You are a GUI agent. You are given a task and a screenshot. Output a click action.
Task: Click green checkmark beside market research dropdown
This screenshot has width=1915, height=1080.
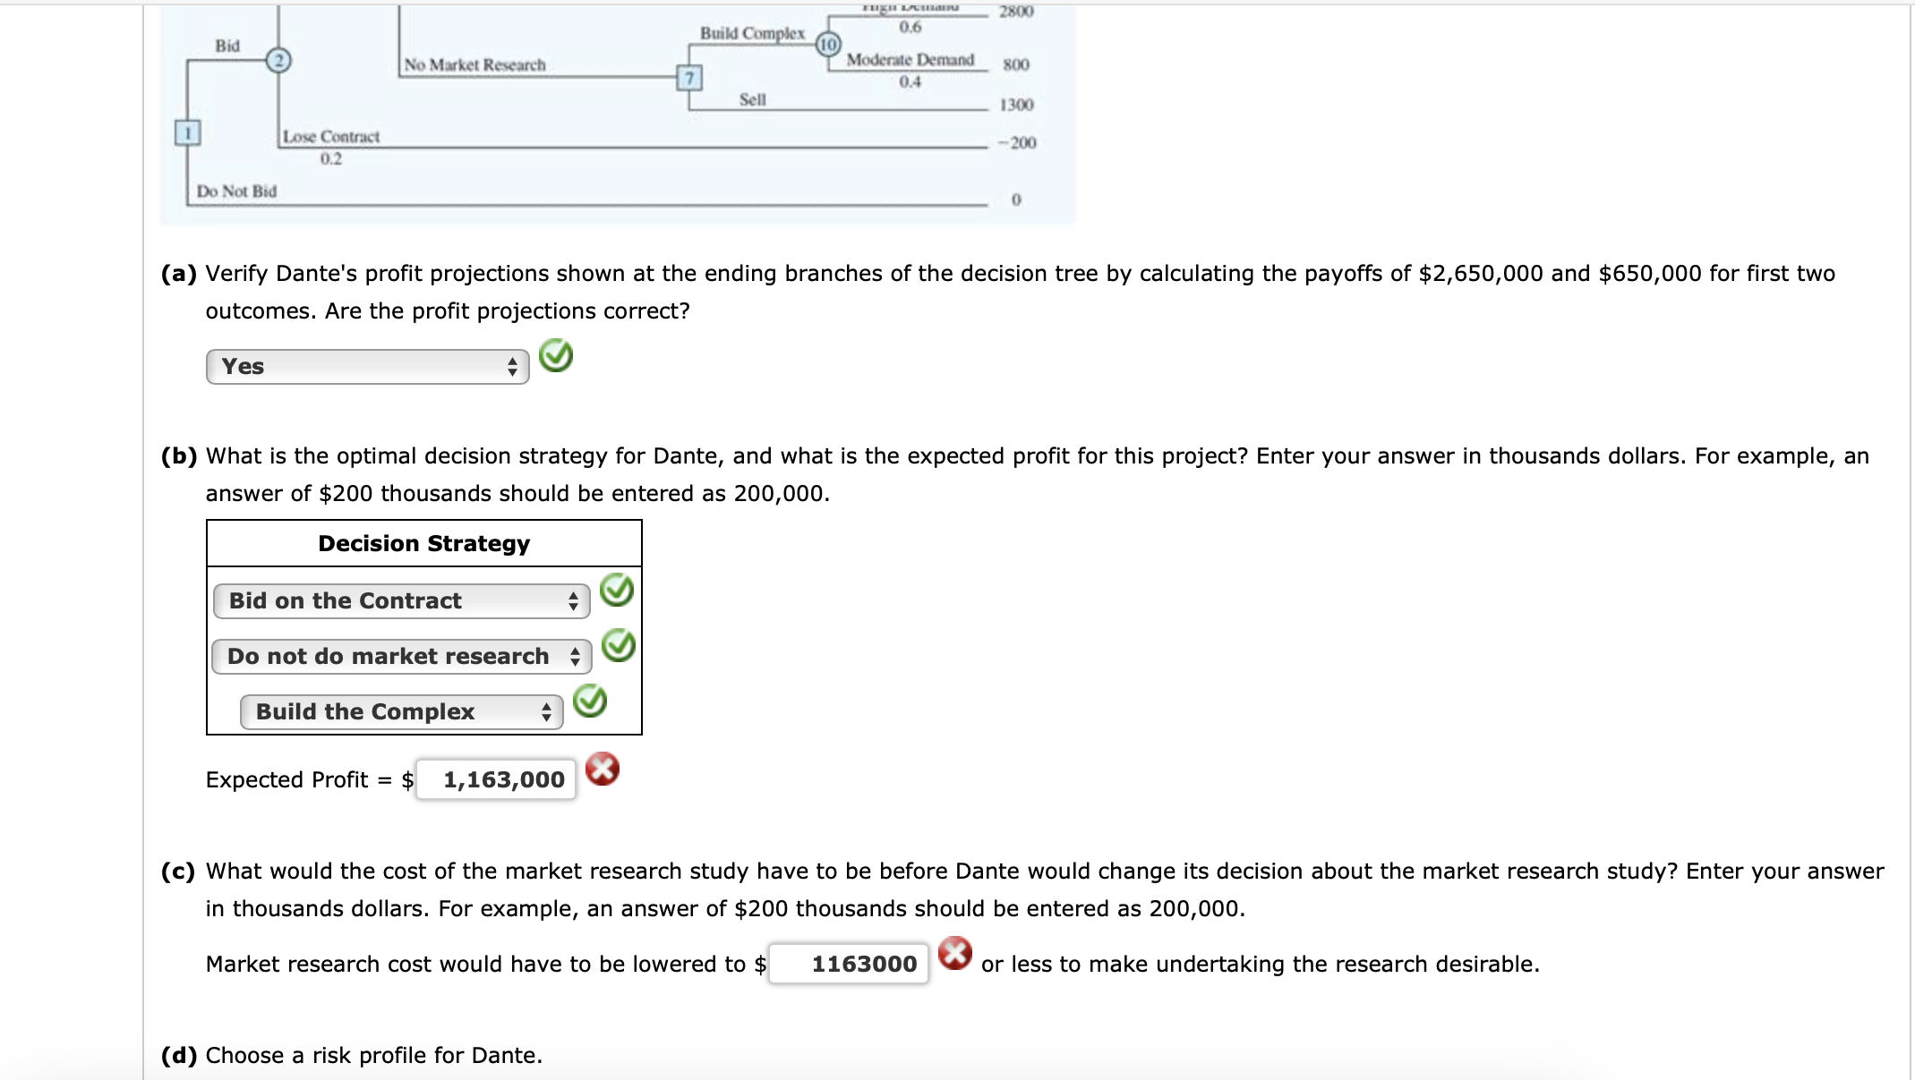tap(618, 645)
